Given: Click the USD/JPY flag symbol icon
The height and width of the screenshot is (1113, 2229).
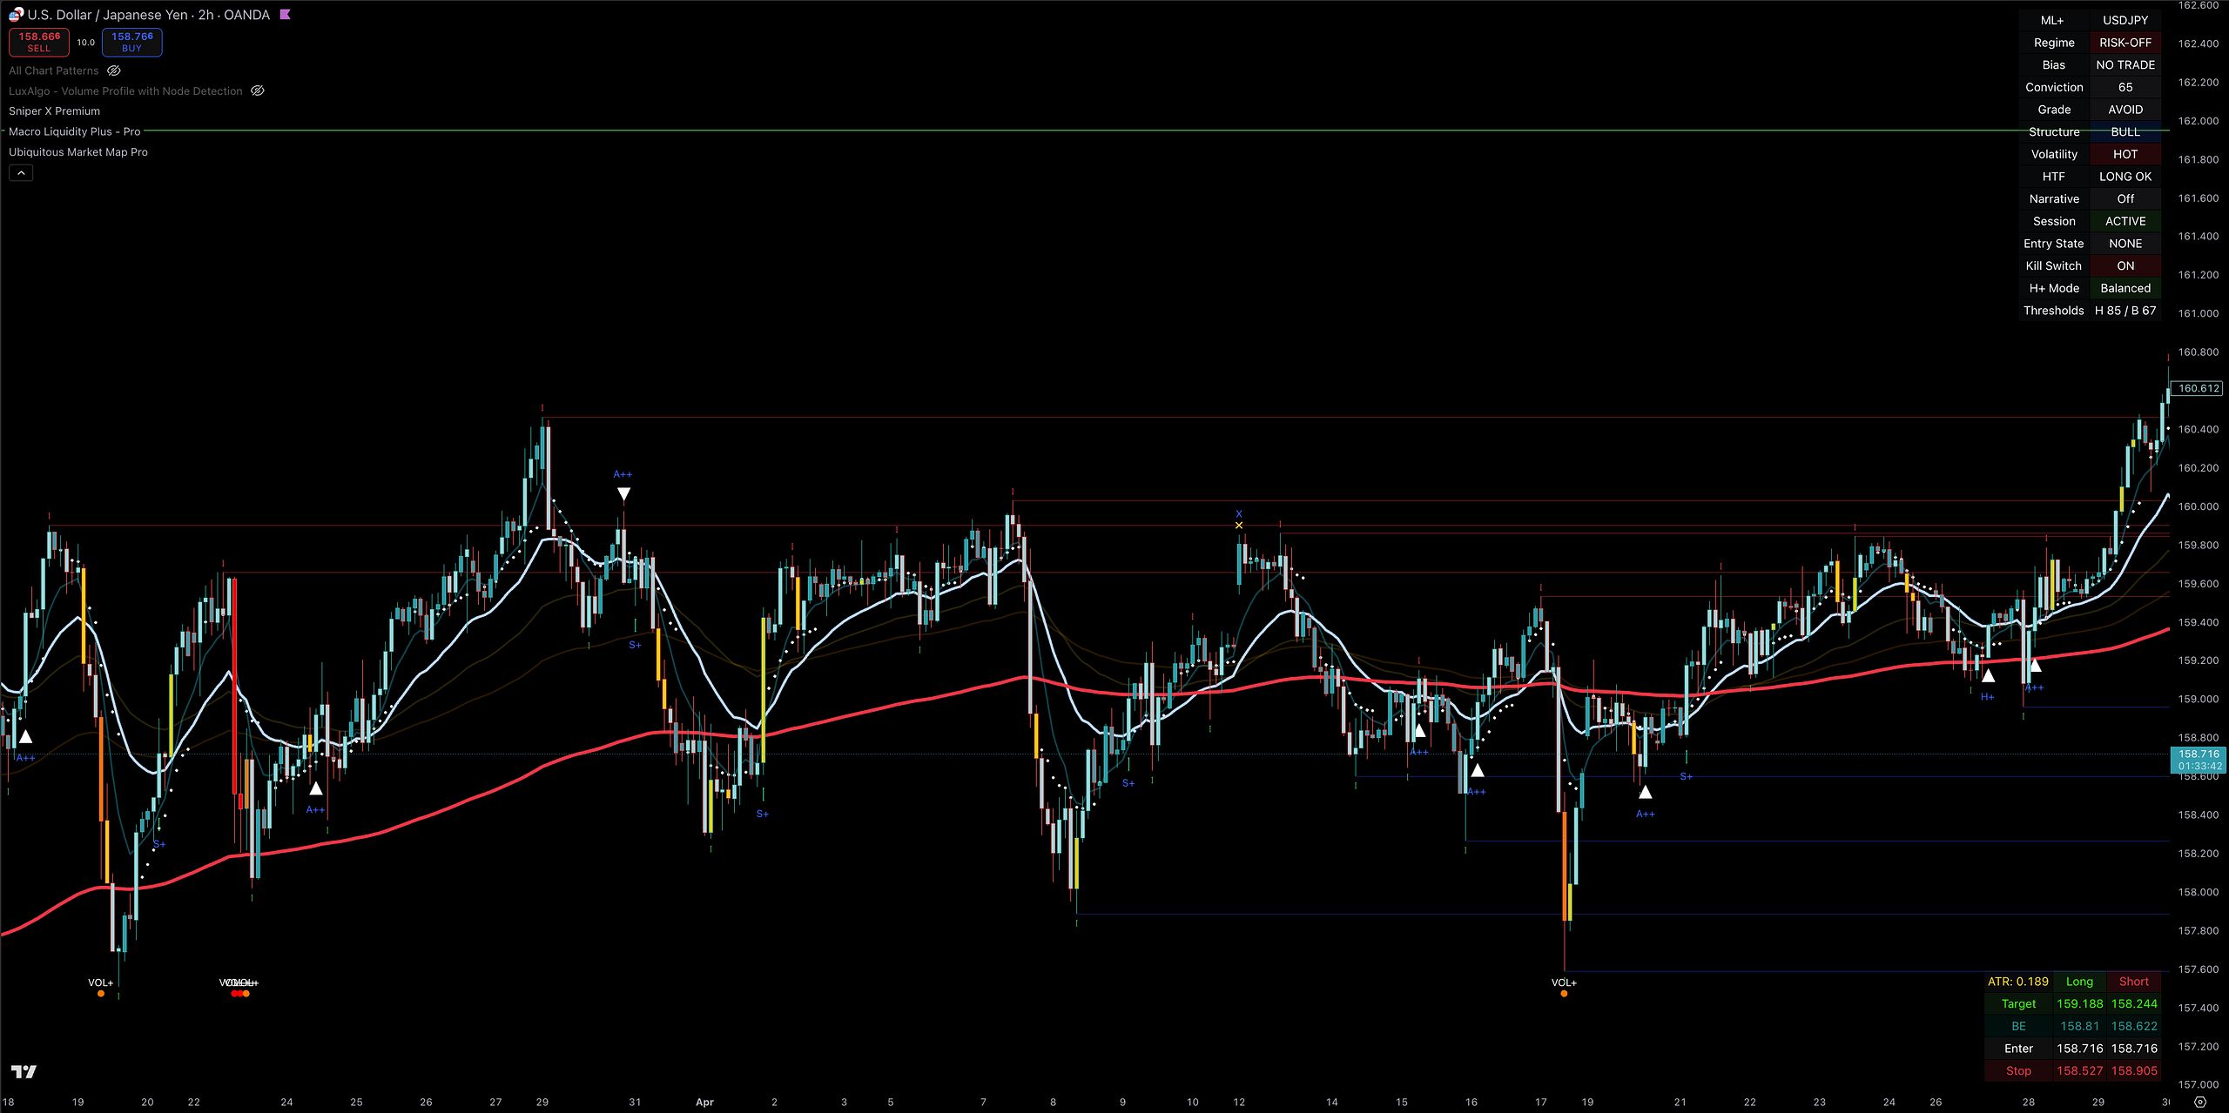Looking at the screenshot, I should (16, 15).
